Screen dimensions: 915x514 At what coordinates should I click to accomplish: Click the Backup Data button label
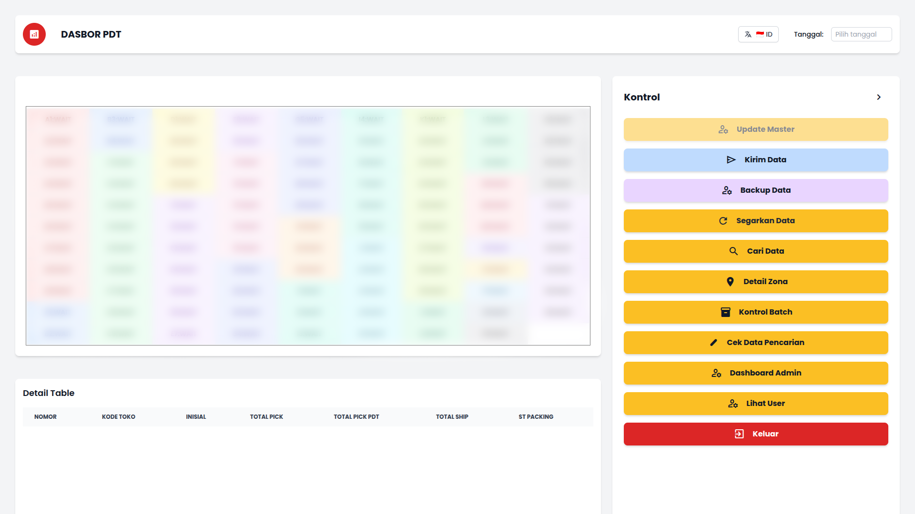(x=765, y=190)
